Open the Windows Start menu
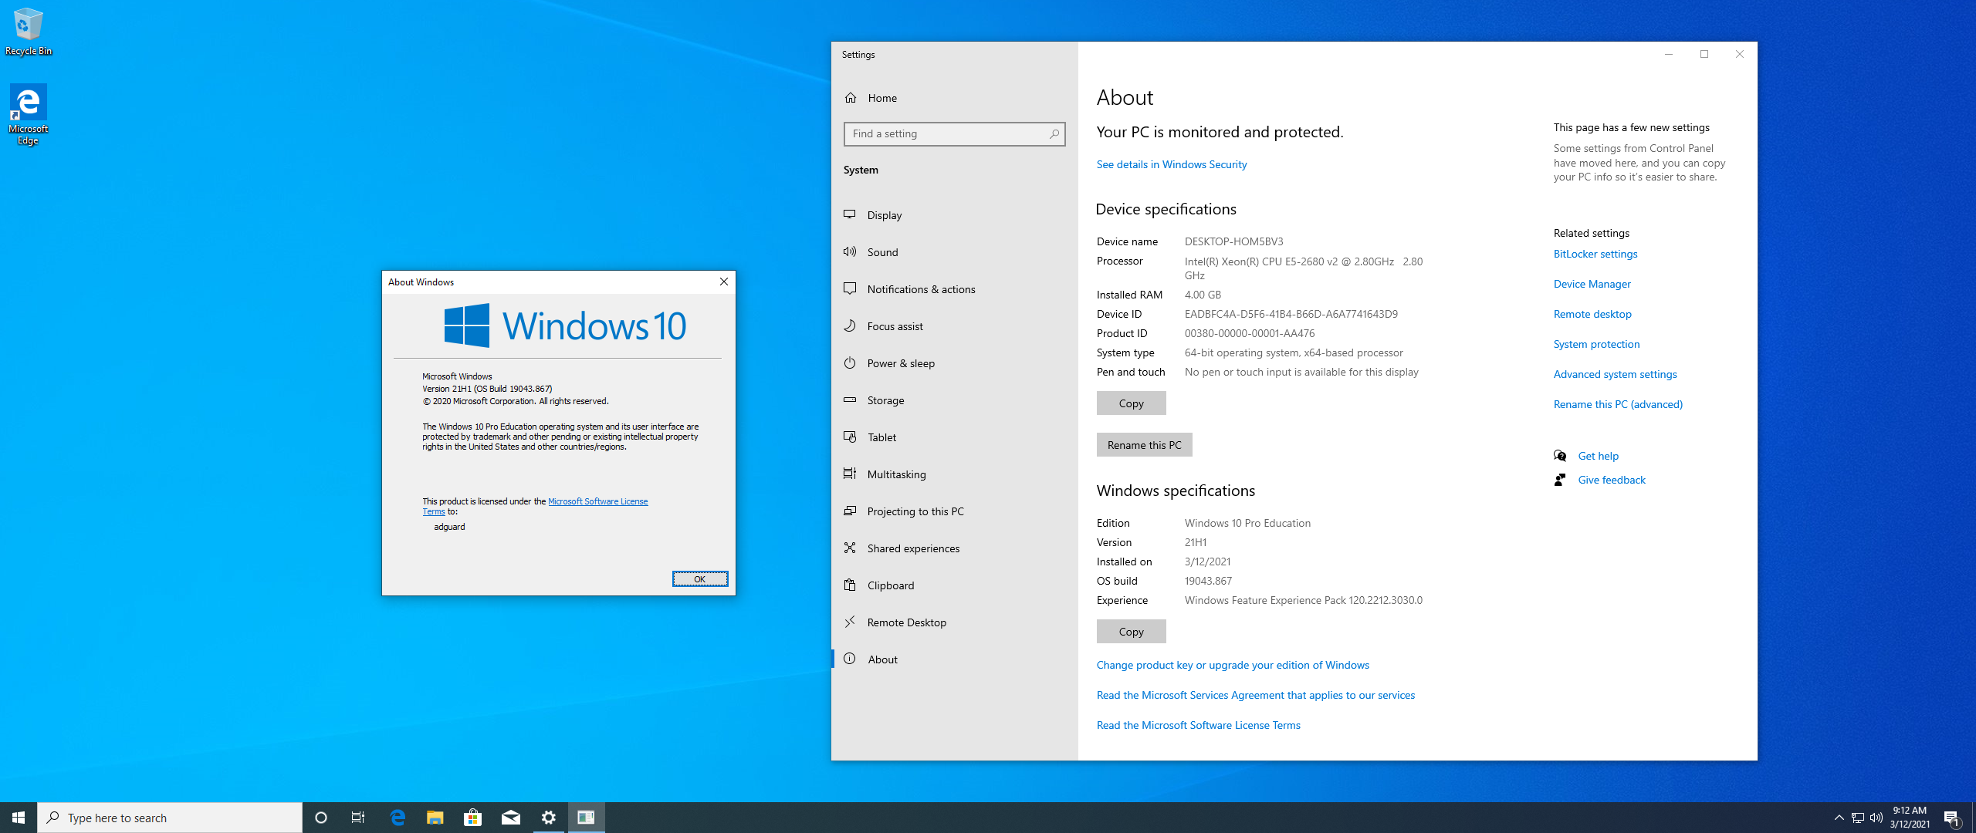Screen dimensions: 1976x833 tap(19, 818)
